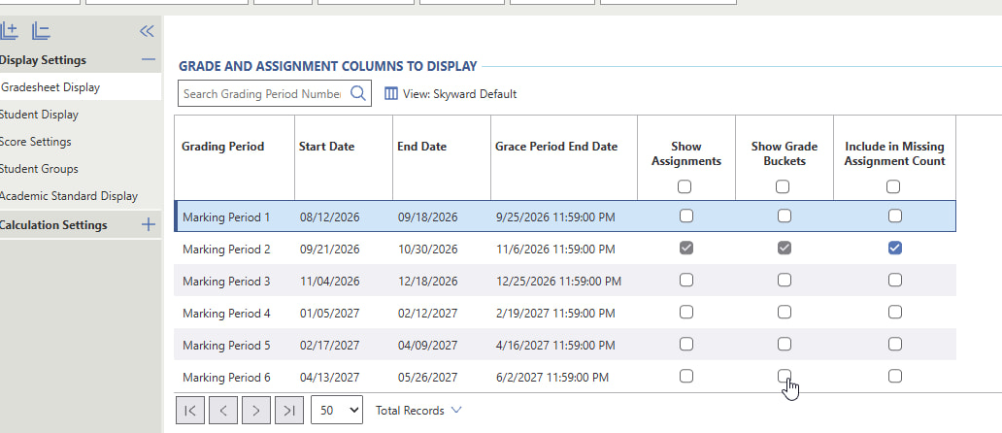Image resolution: width=1002 pixels, height=433 pixels.
Task: Click the magnifier search icon
Action: [358, 93]
